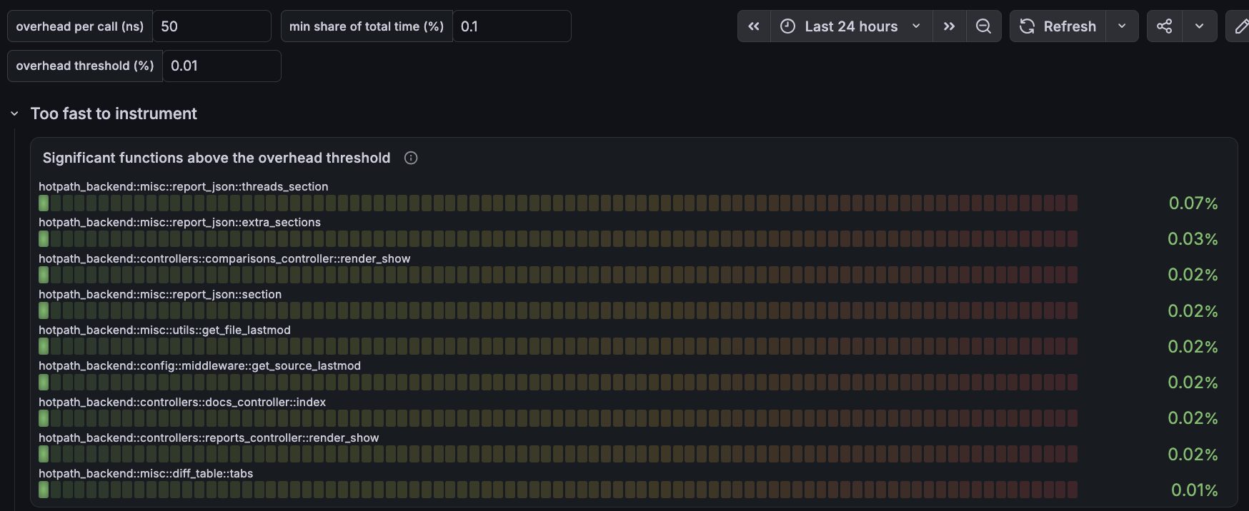Show panel info icon beside the title
1249x511 pixels.
[411, 158]
